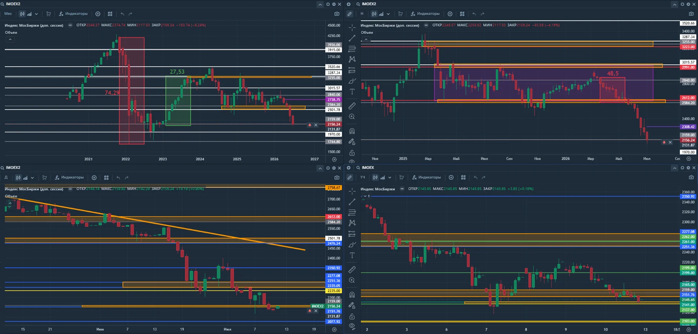Screen dimensions: 698x334
Task: Select brush drawing tool in weekly chart
Action: [x=352, y=81]
